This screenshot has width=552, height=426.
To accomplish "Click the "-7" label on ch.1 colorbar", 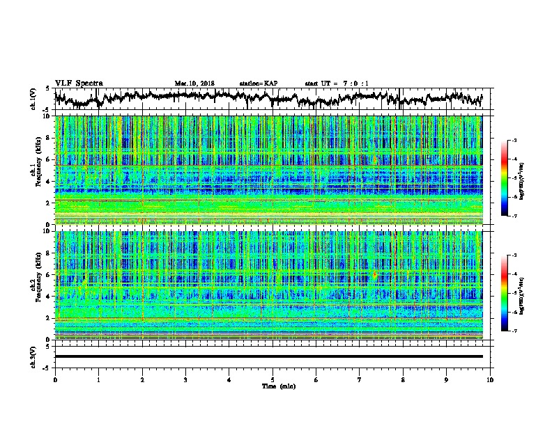I will point(514,216).
